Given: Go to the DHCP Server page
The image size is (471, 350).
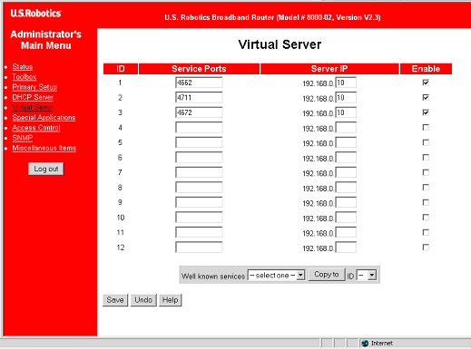Looking at the screenshot, I should pos(33,97).
